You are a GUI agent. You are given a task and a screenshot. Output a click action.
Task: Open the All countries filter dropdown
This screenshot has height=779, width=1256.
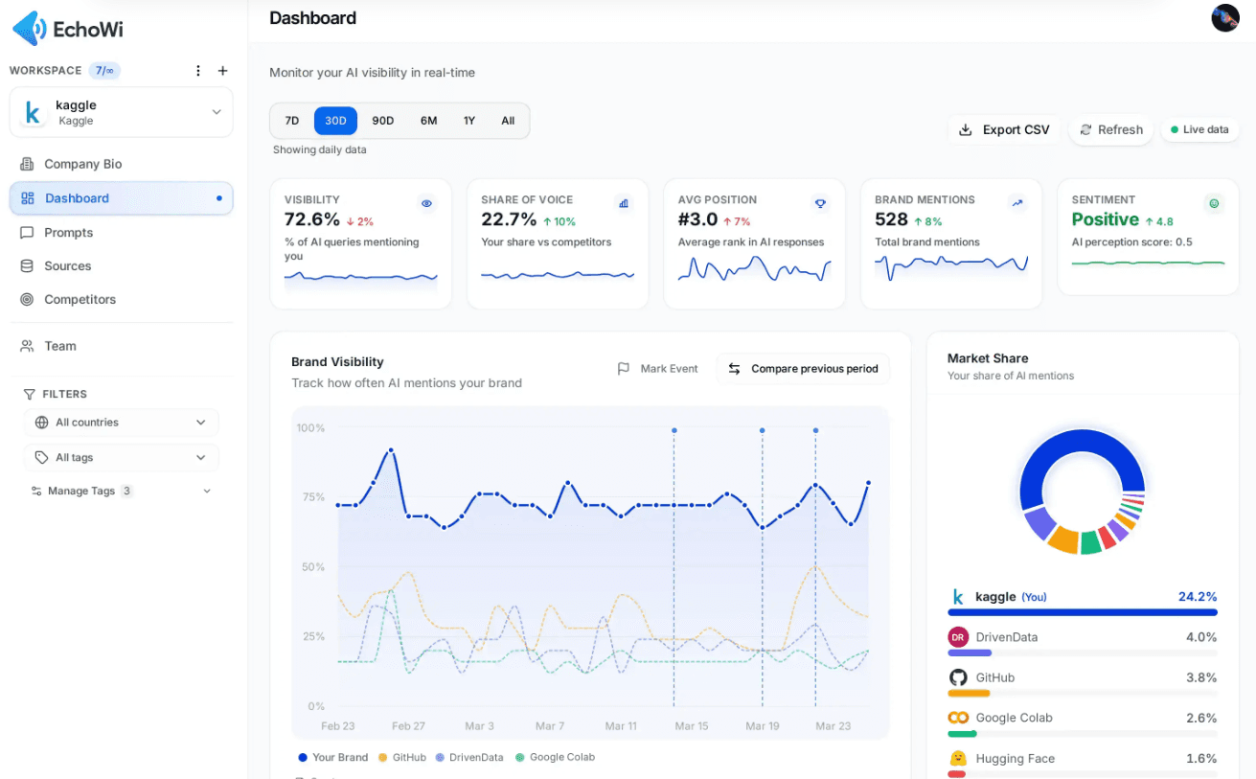(122, 423)
